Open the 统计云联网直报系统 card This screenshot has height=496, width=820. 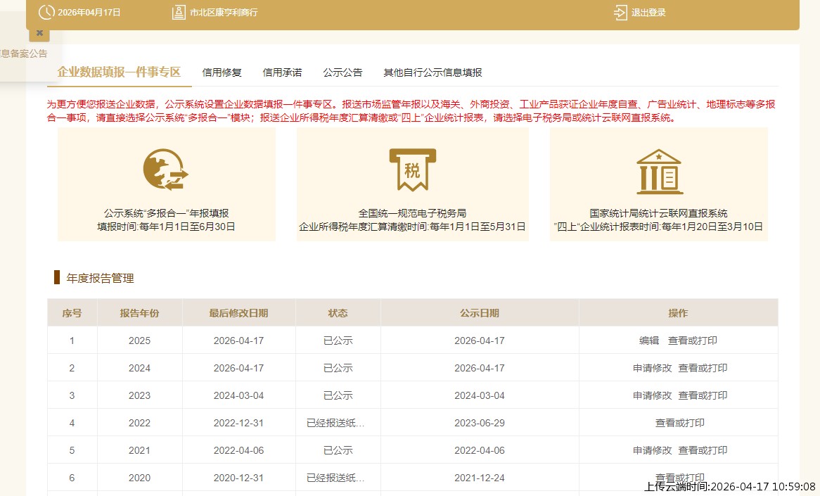click(x=660, y=183)
